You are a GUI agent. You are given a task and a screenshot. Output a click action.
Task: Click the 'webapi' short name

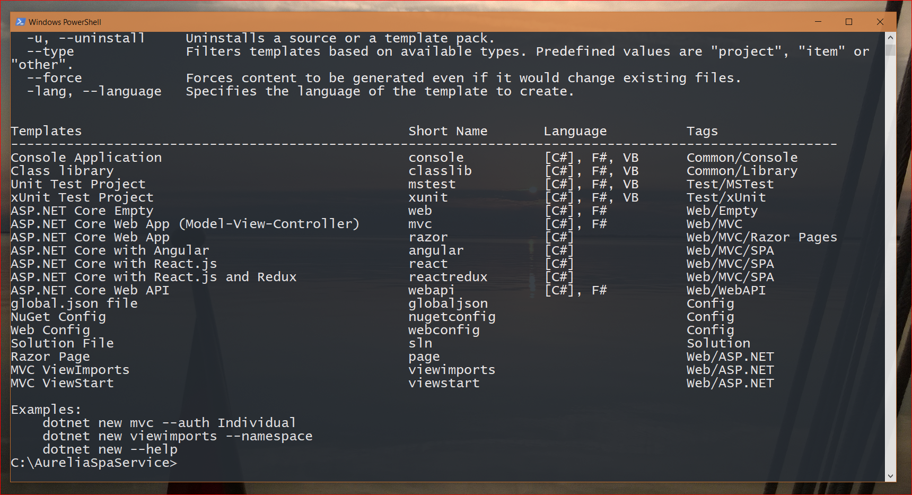[432, 290]
